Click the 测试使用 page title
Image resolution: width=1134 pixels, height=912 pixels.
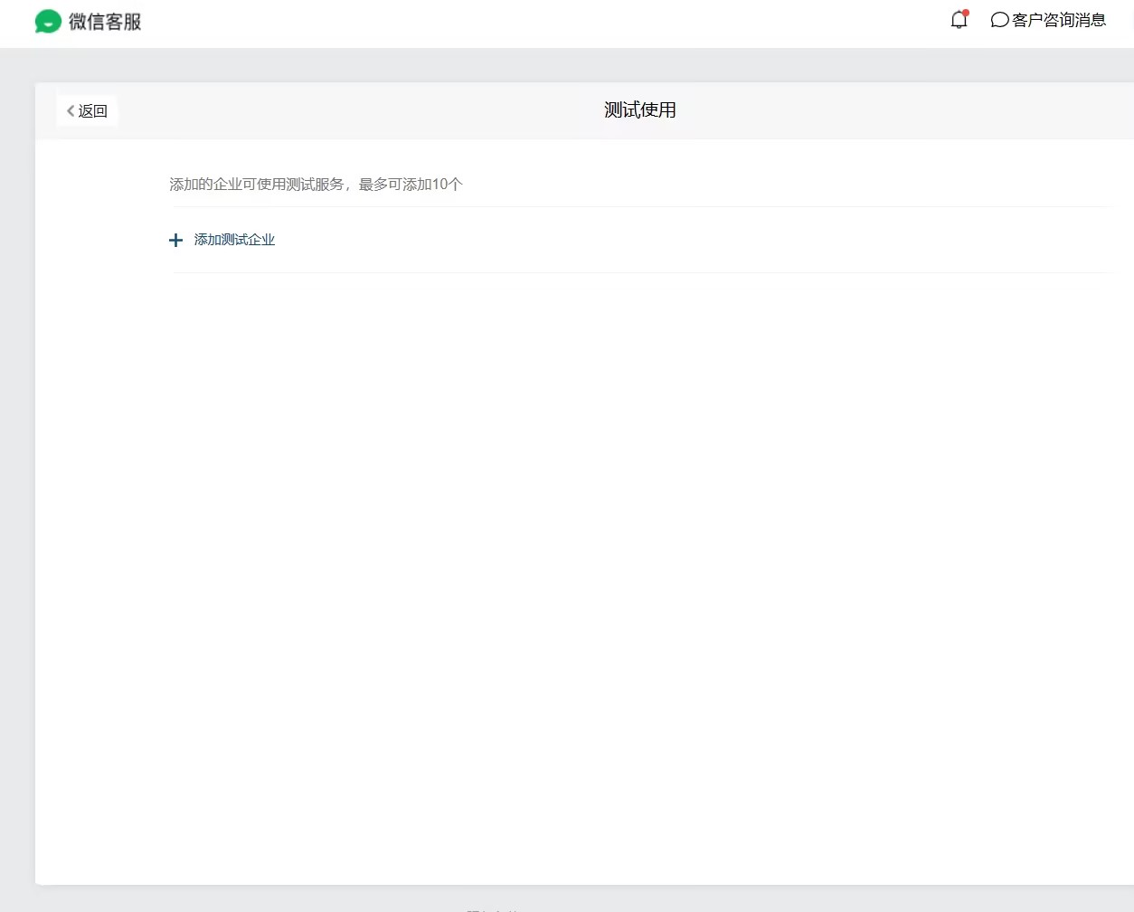coord(639,110)
